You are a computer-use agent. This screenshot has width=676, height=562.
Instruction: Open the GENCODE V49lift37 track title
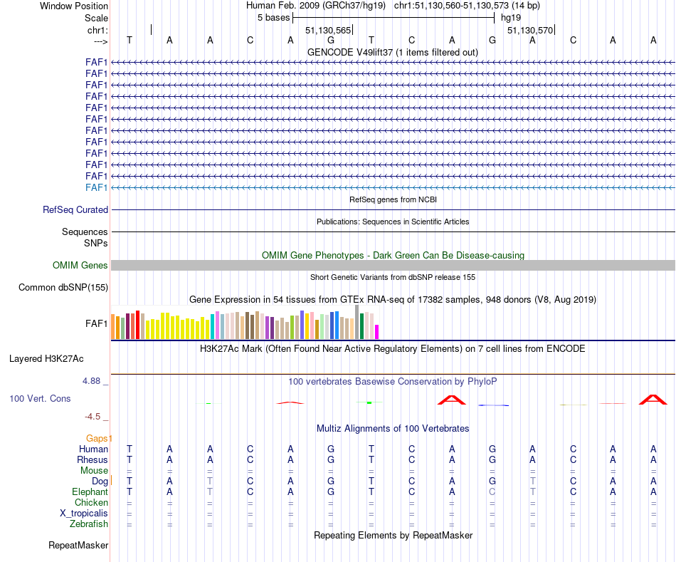pyautogui.click(x=392, y=52)
